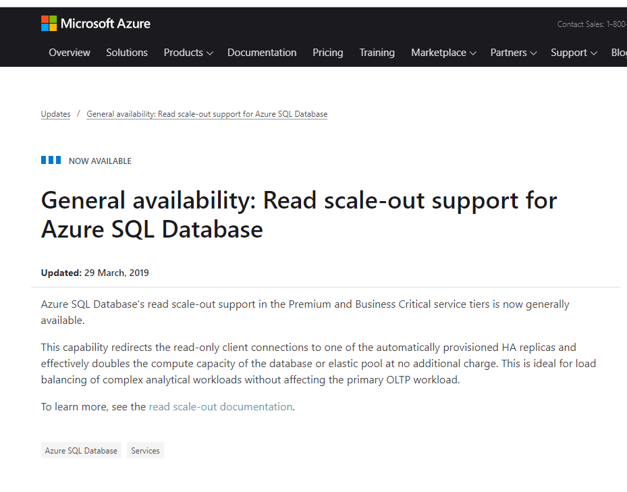Expand the Partners dropdown

point(513,53)
